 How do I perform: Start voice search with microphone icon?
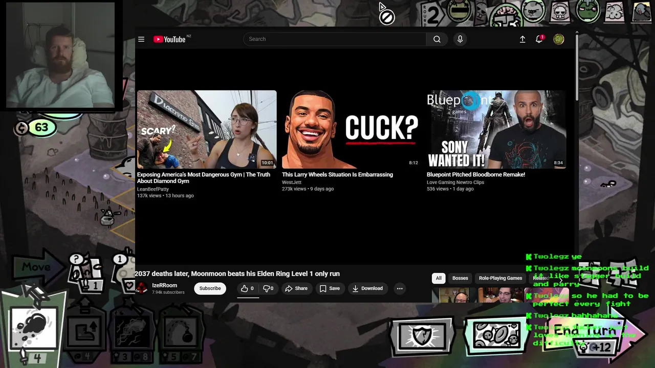pyautogui.click(x=460, y=39)
